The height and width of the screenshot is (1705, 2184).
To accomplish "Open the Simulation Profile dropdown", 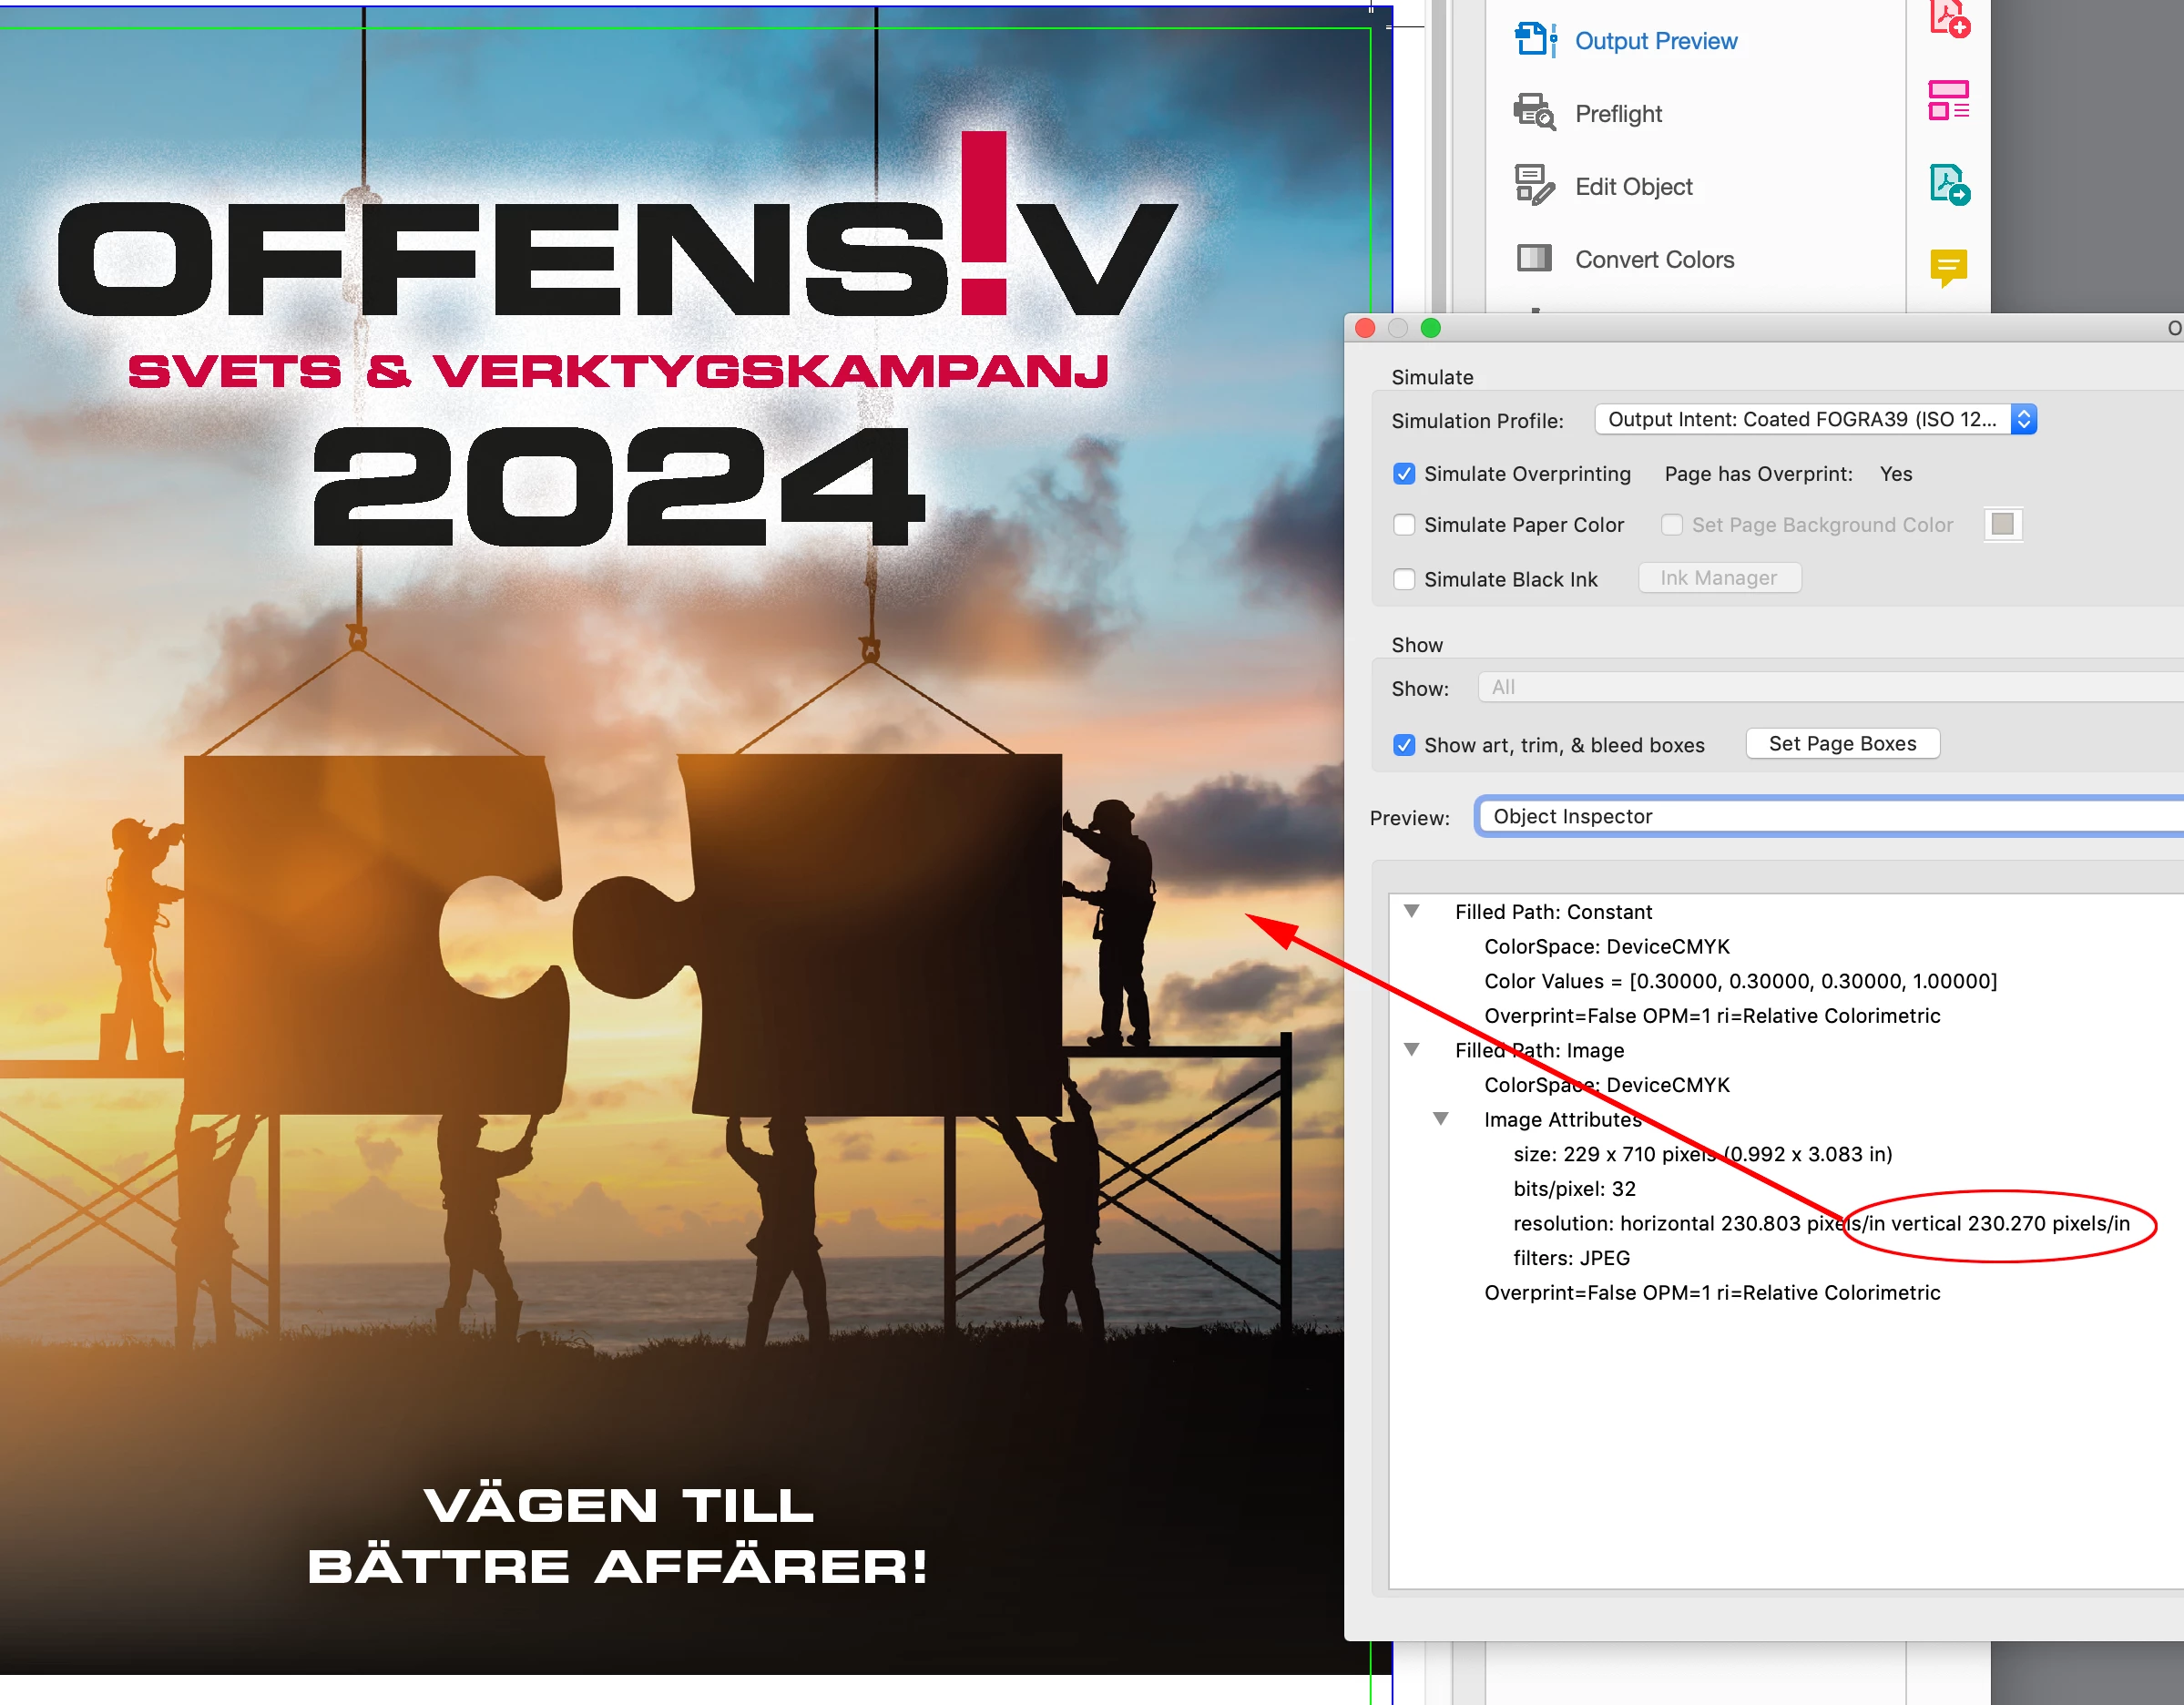I will pyautogui.click(x=1815, y=419).
